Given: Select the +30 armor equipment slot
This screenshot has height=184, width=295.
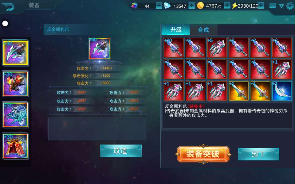Looking at the screenshot, I should (15, 84).
